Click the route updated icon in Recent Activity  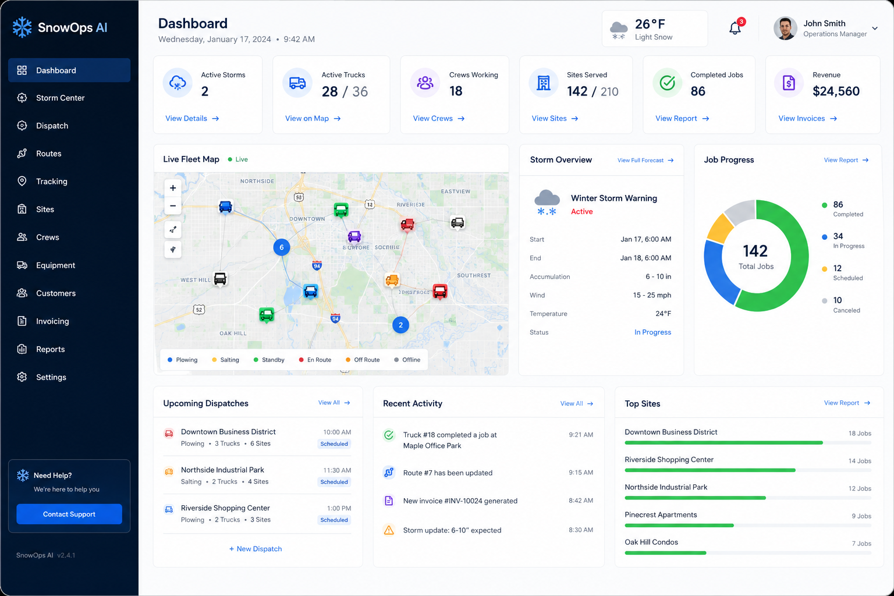pyautogui.click(x=389, y=473)
